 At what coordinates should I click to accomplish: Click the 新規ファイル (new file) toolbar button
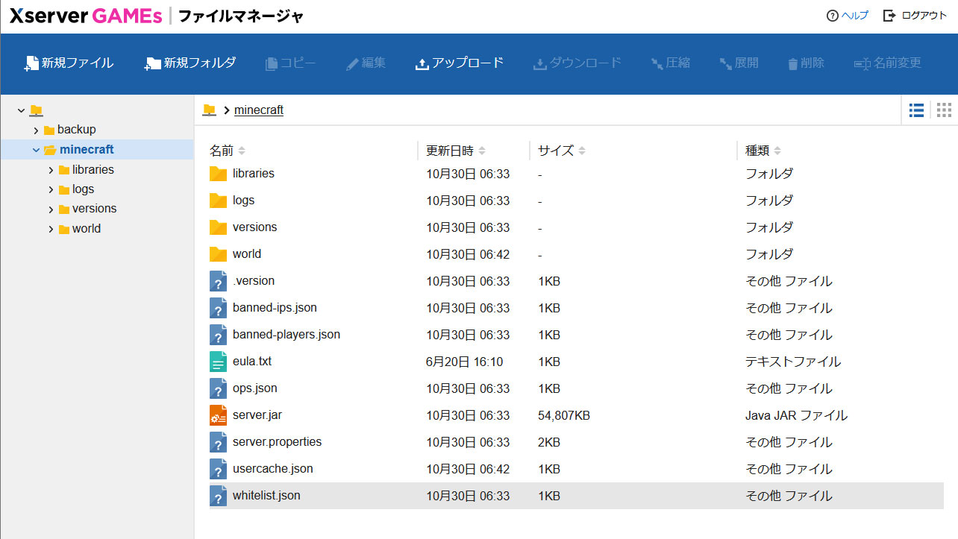pyautogui.click(x=69, y=63)
